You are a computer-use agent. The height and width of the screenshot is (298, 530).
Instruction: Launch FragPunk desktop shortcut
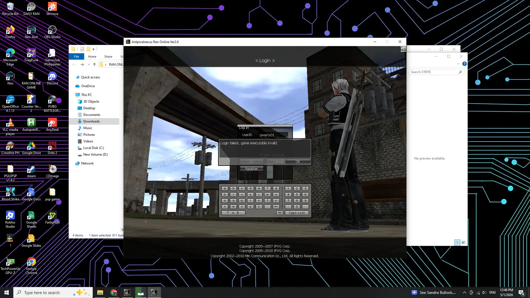click(31, 55)
